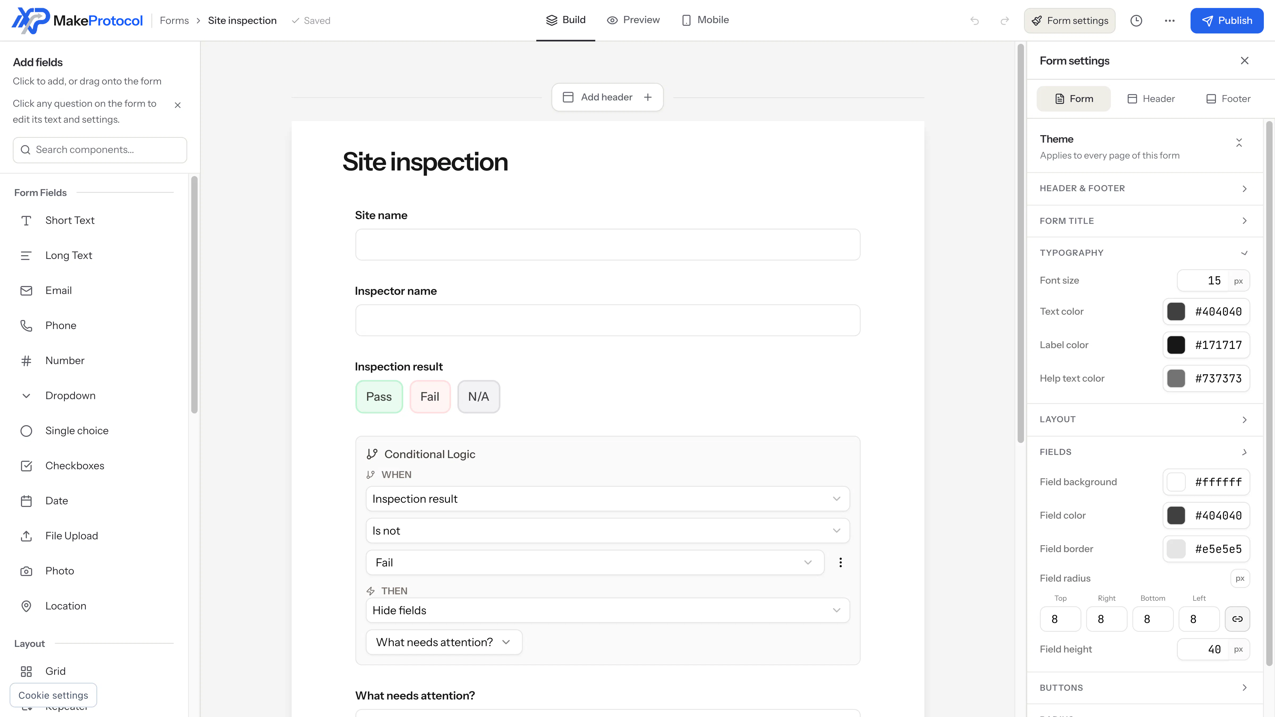
Task: Add a Photo field
Action: tap(94, 571)
